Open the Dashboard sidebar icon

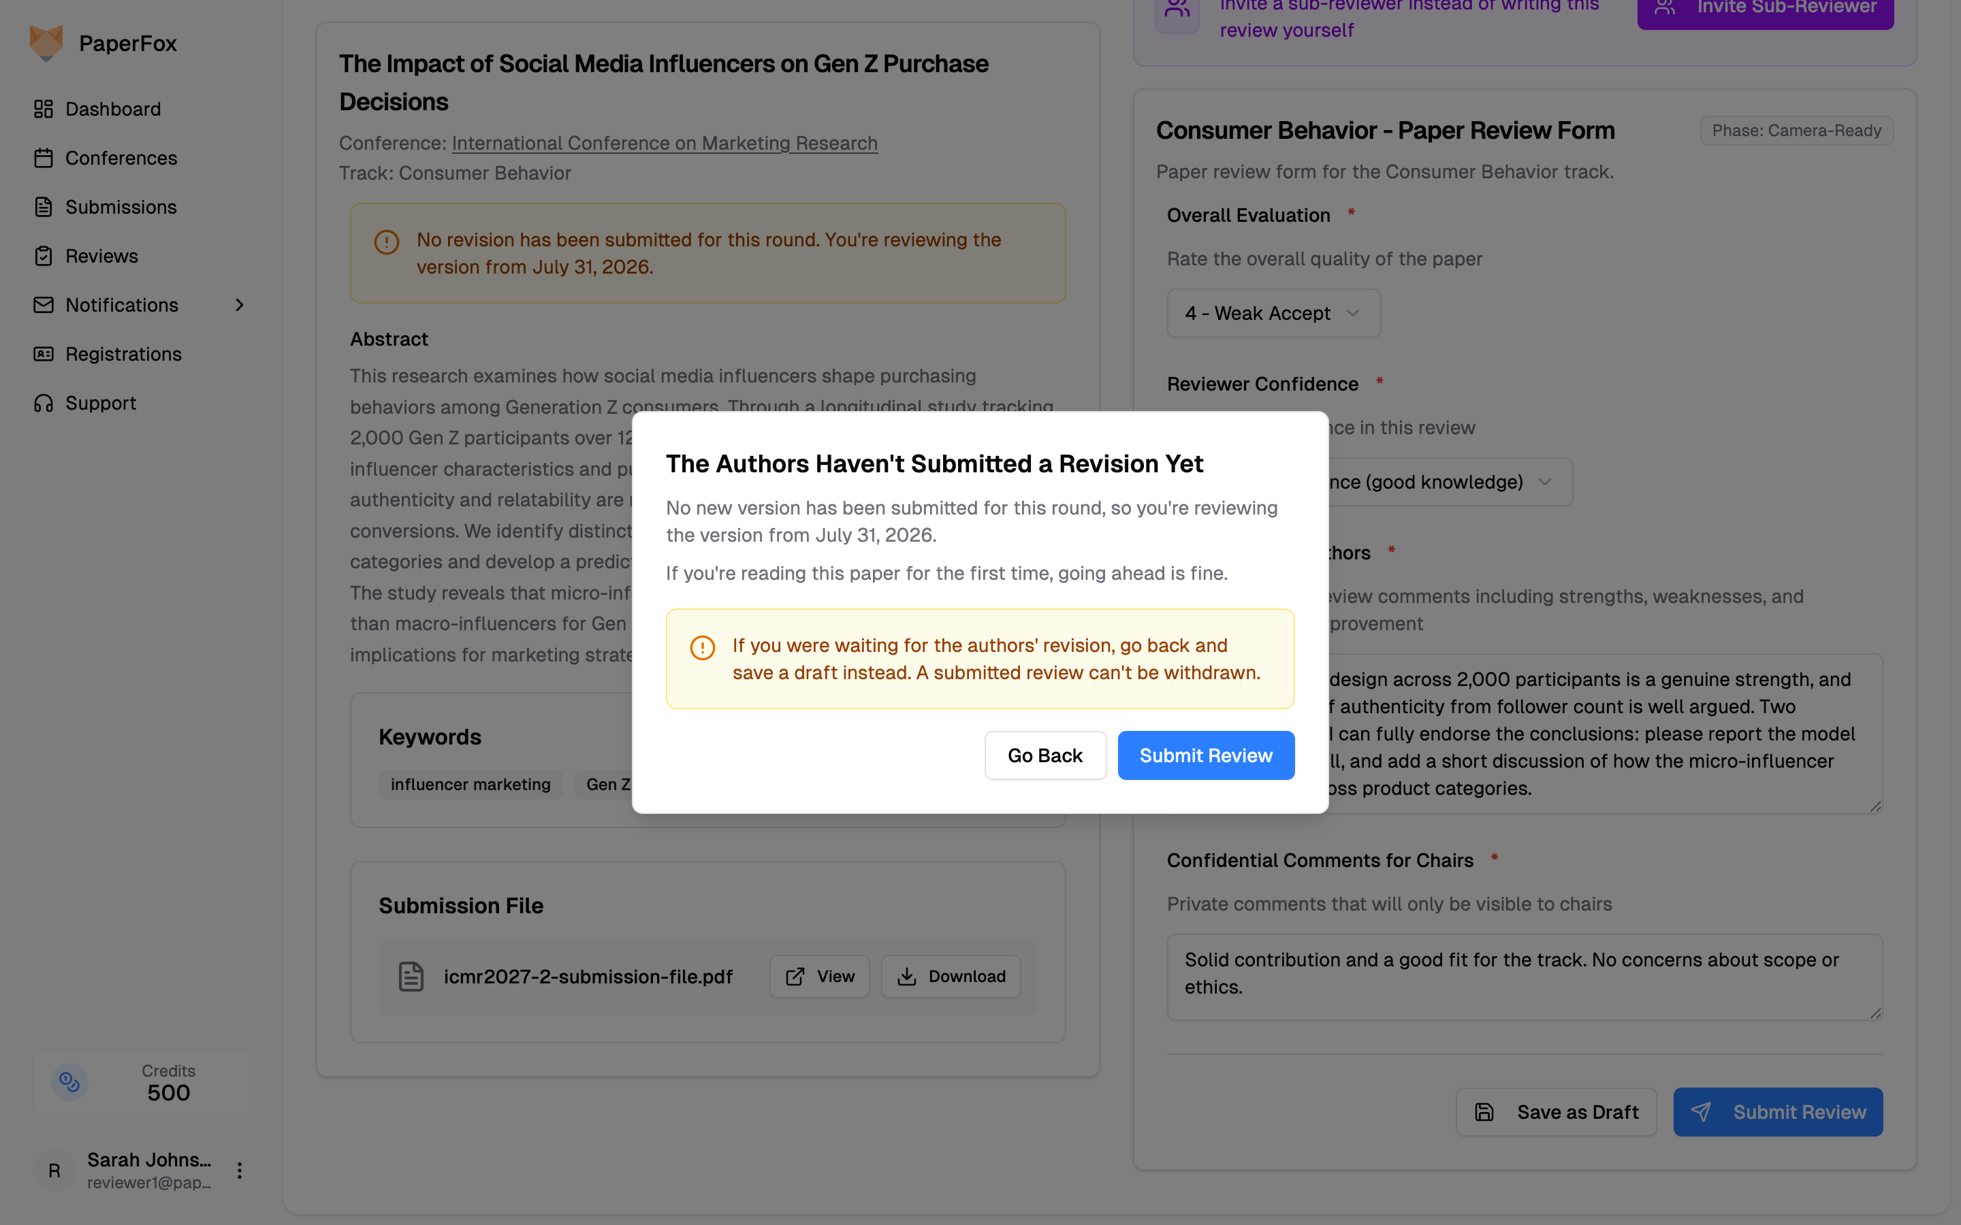tap(44, 109)
